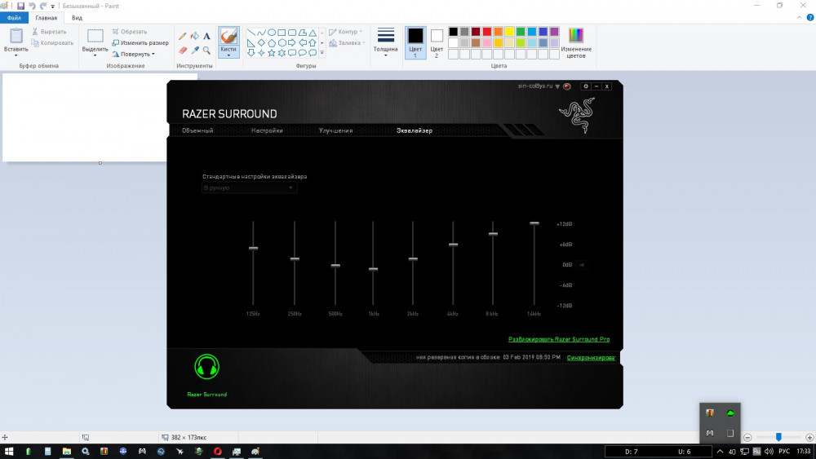Screen dimensions: 816x459
Task: Open File Explorer from the taskbar
Action: click(x=67, y=451)
